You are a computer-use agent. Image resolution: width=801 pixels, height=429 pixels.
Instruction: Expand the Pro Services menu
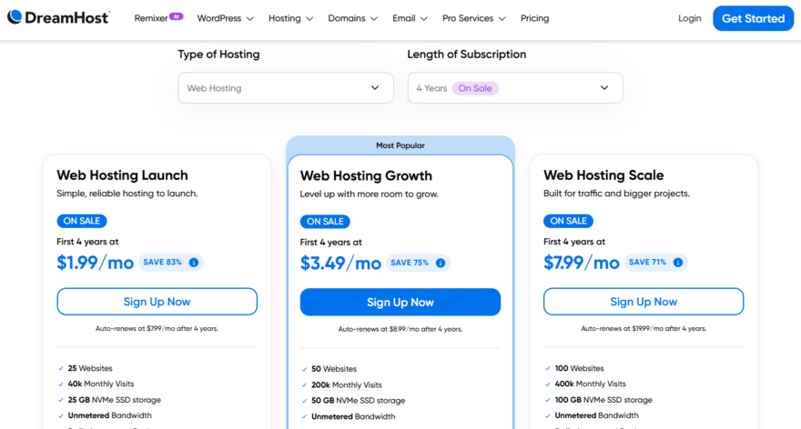[x=473, y=18]
